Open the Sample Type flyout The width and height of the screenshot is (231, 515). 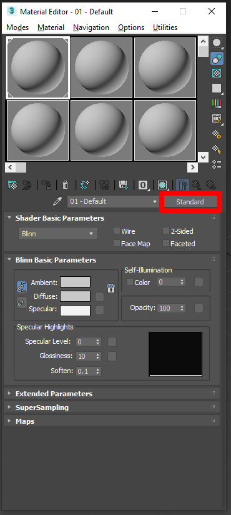pos(217,42)
